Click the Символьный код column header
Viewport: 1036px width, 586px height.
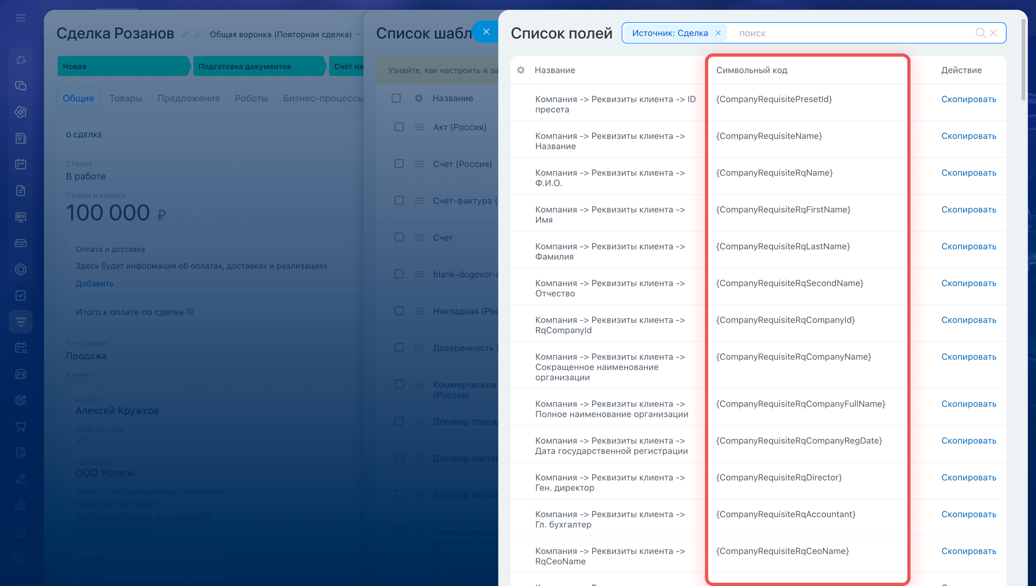pos(752,70)
